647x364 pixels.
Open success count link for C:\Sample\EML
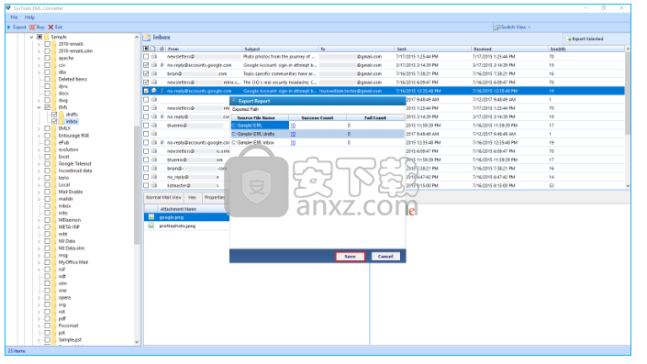click(x=293, y=126)
